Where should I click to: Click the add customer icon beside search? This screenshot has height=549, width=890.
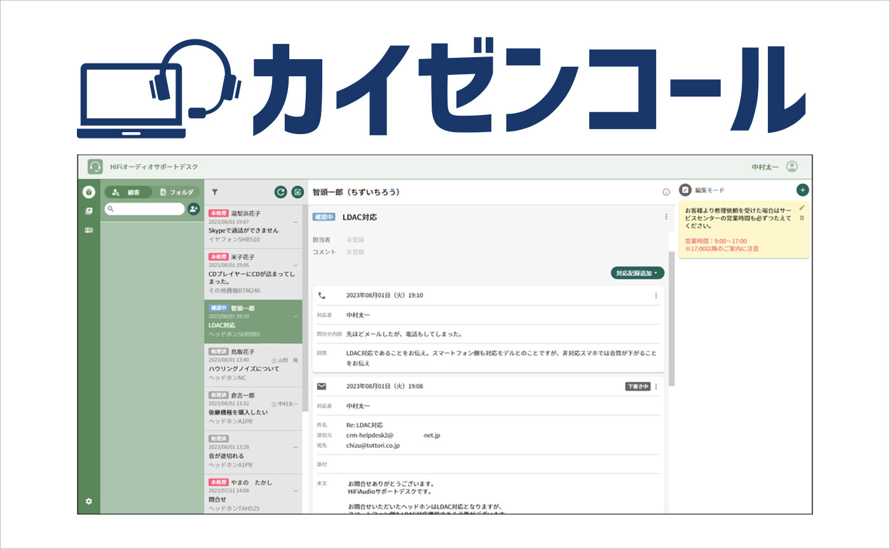193,209
